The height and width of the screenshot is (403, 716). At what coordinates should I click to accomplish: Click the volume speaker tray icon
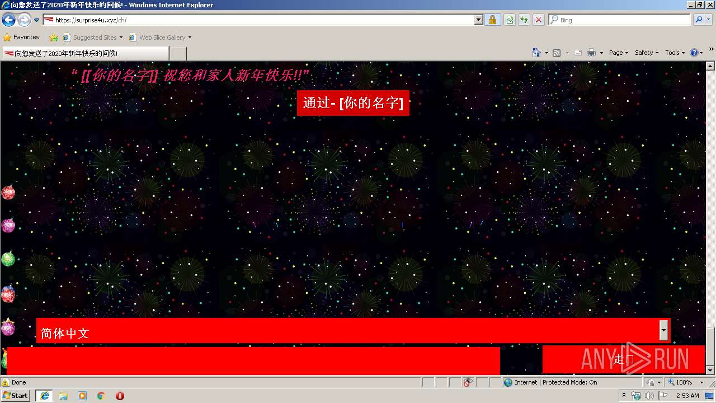point(649,396)
